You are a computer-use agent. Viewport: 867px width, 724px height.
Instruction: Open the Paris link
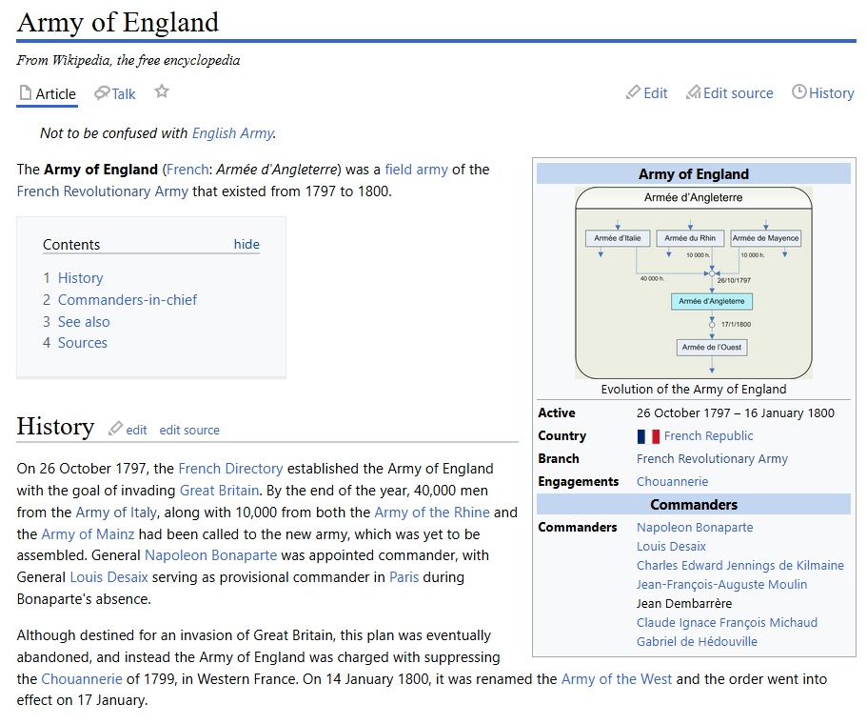click(x=404, y=577)
